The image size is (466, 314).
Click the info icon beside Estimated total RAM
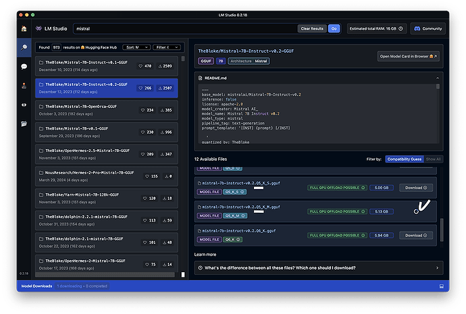[400, 28]
